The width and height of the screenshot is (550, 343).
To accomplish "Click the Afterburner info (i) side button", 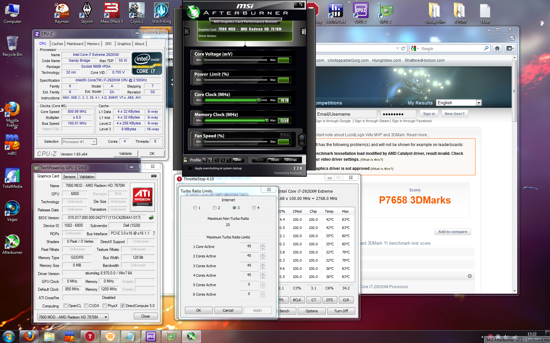I will 303,31.
